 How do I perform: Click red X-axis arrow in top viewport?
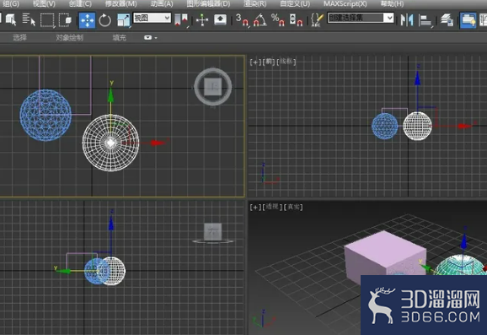point(158,143)
